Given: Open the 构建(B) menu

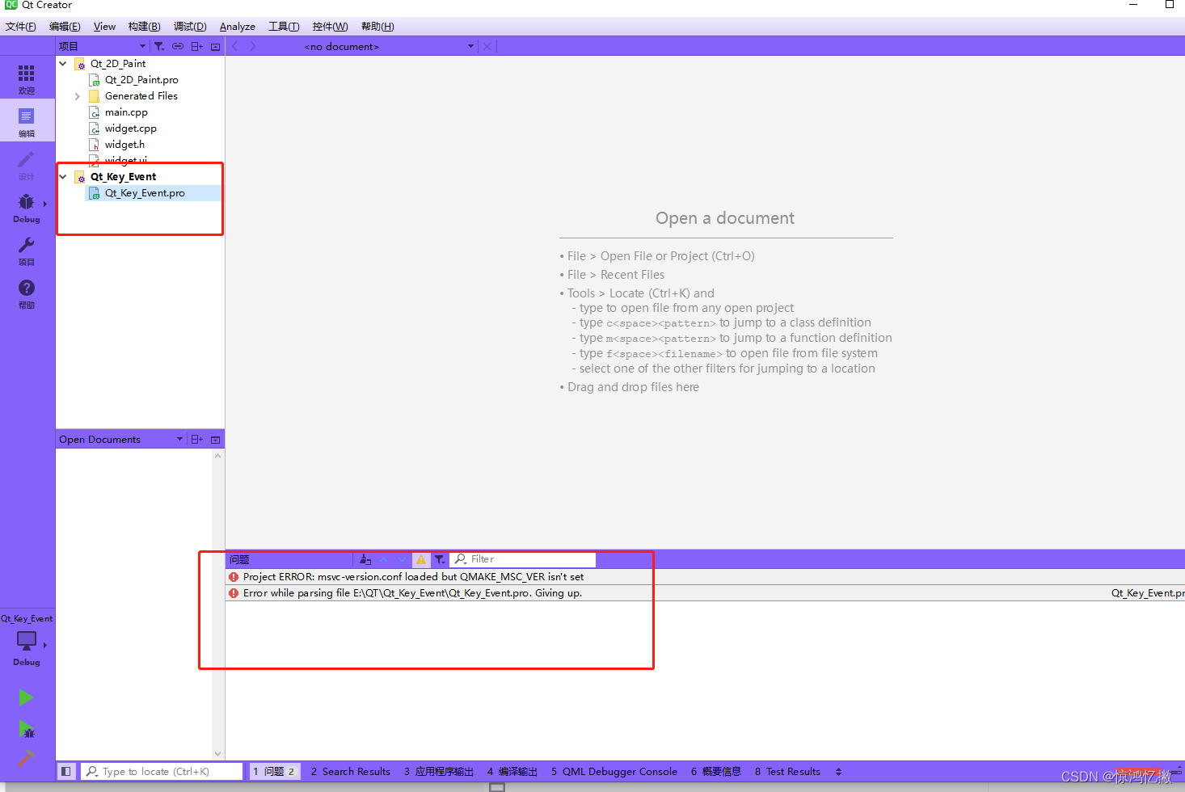Looking at the screenshot, I should coord(144,27).
